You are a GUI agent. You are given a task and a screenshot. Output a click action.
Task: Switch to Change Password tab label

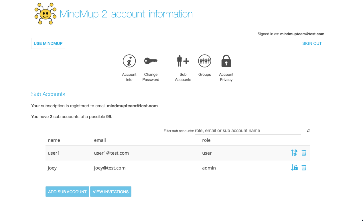click(151, 77)
